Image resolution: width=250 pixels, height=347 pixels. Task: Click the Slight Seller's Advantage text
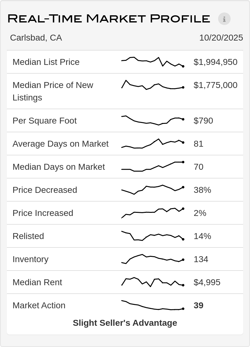point(125,323)
